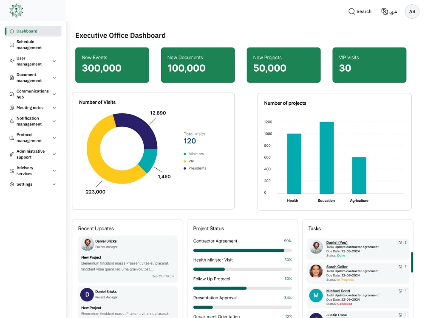This screenshot has width=425, height=318.
Task: Expand the Notification management chevron
Action: (54, 121)
